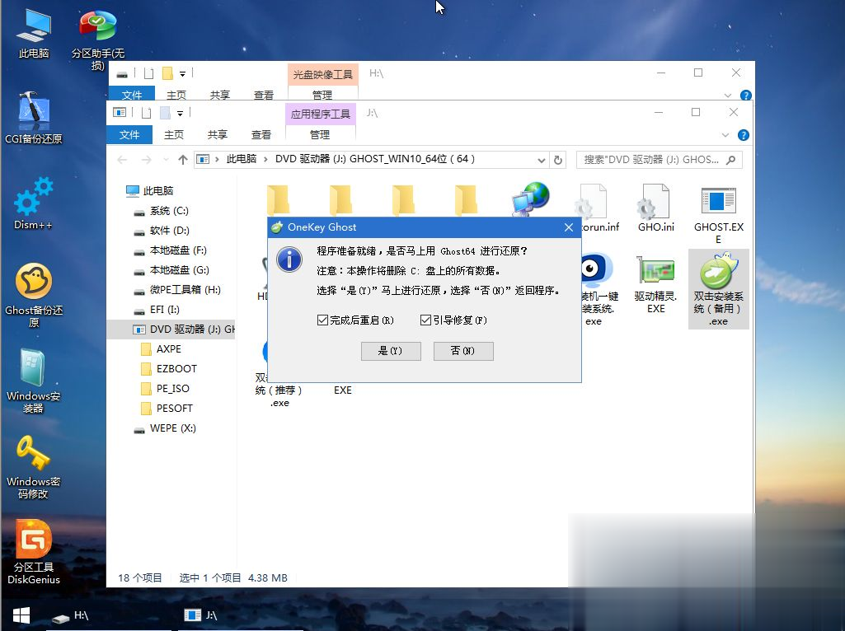Toggle 引导修复(F) checkbox
Viewport: 845px width, 631px height.
coord(425,320)
